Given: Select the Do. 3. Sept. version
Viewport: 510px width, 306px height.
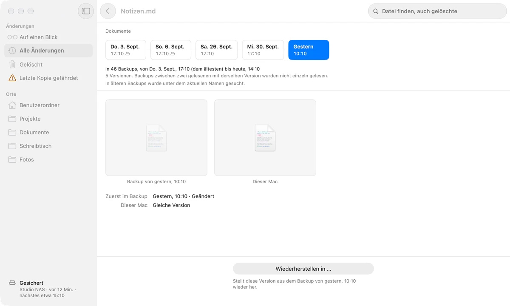Looking at the screenshot, I should [126, 50].
